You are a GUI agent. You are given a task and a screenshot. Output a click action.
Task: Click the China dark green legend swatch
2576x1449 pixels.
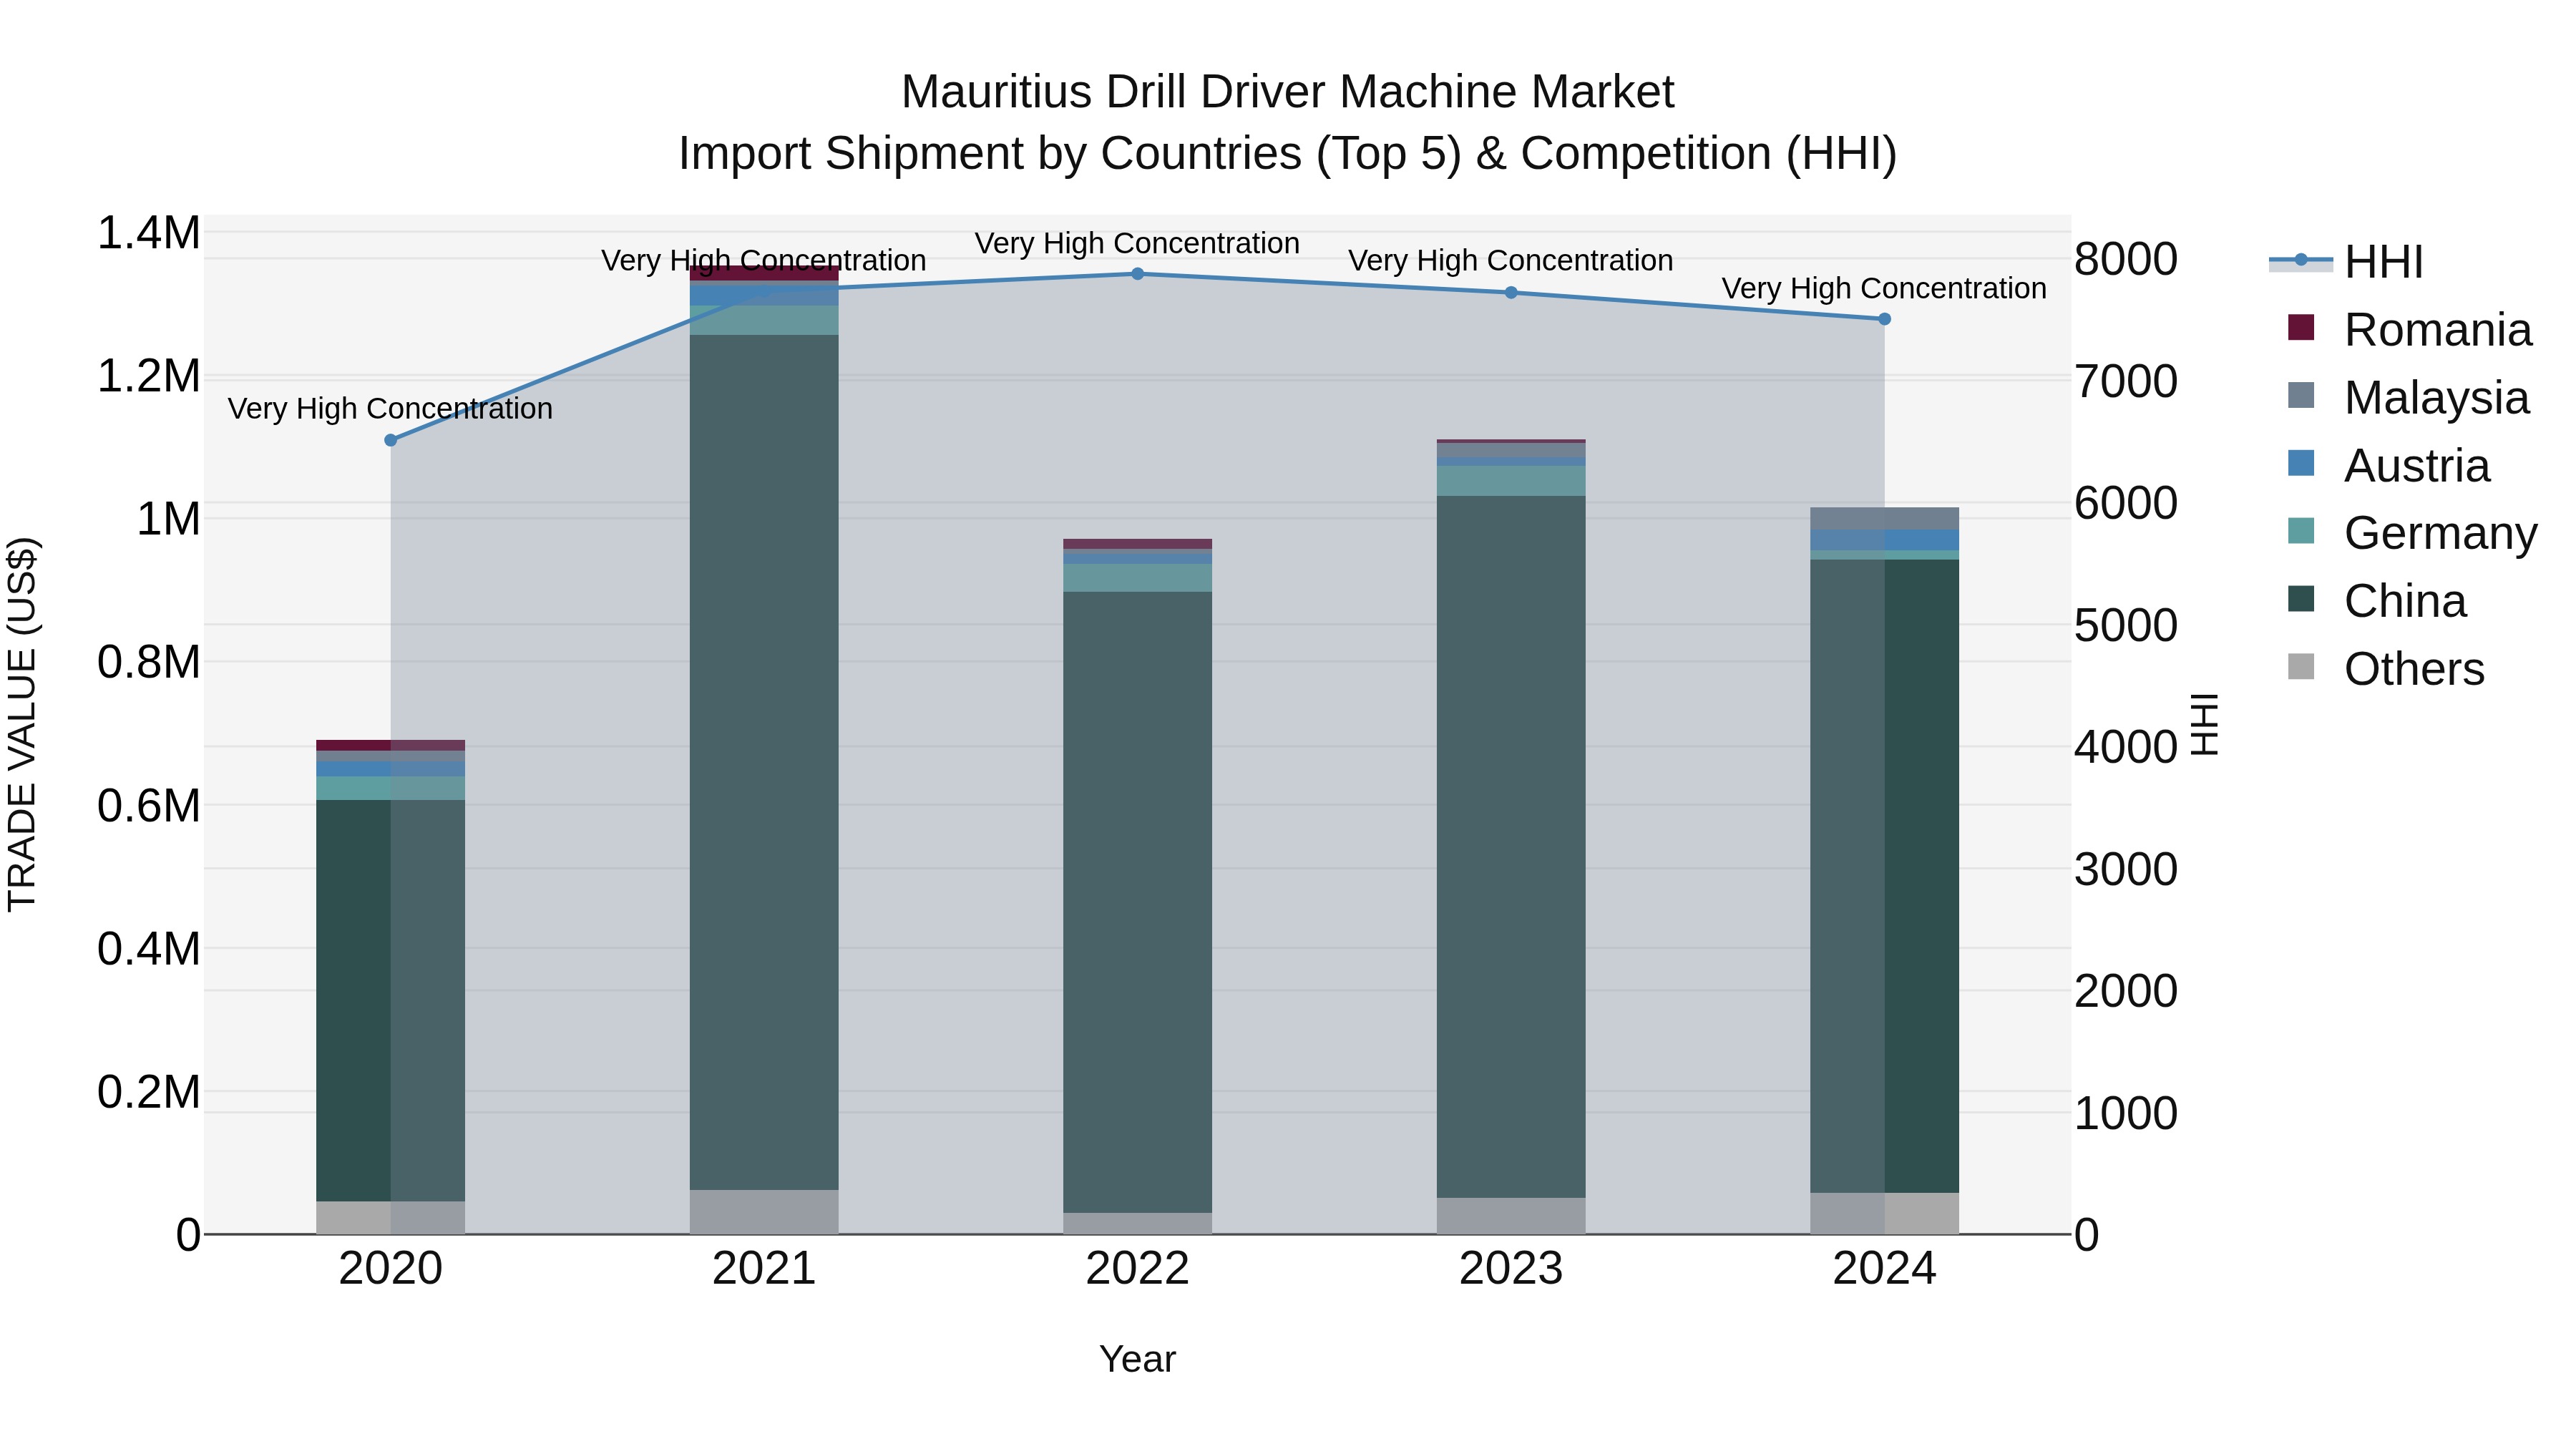pos(2301,599)
